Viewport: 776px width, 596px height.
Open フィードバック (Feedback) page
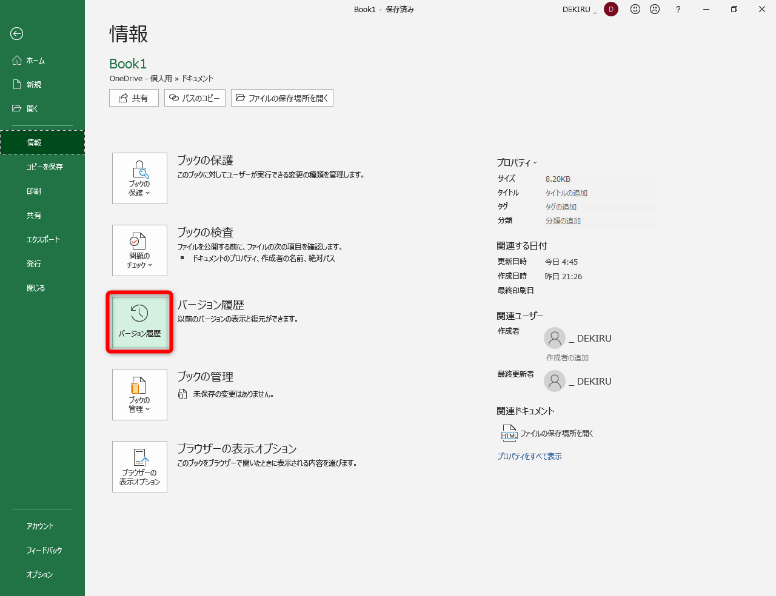pyautogui.click(x=42, y=551)
